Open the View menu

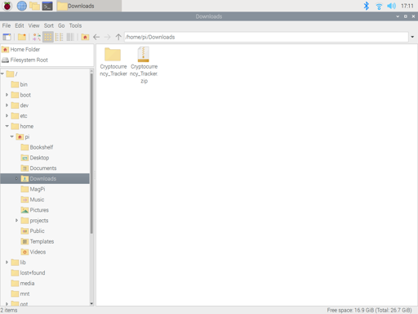[x=34, y=25]
